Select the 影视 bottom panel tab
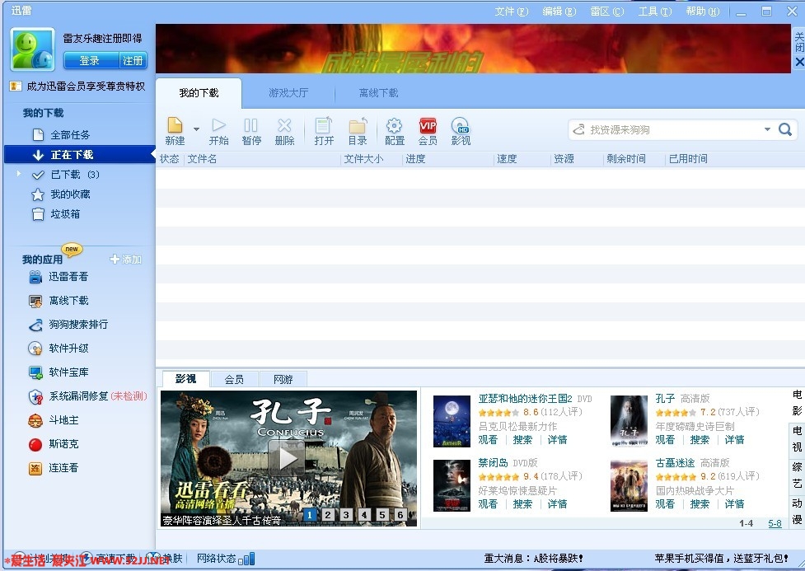 pyautogui.click(x=185, y=378)
